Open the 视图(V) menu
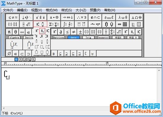 click(37, 10)
